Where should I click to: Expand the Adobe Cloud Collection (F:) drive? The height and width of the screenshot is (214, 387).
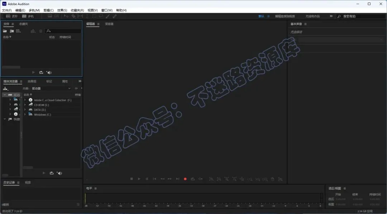25,100
